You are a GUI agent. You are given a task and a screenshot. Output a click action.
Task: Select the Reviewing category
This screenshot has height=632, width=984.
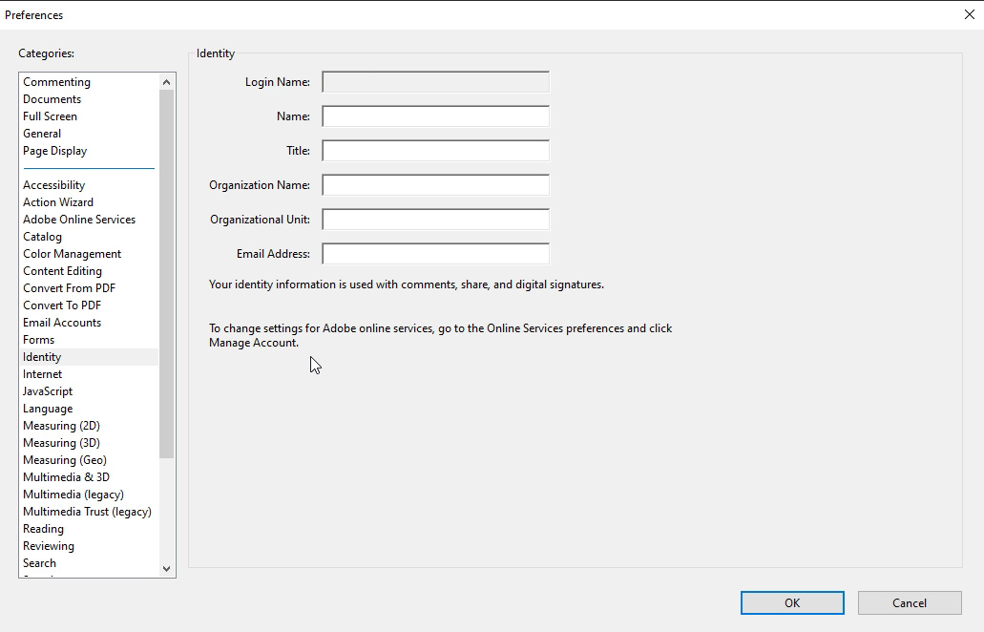point(49,545)
